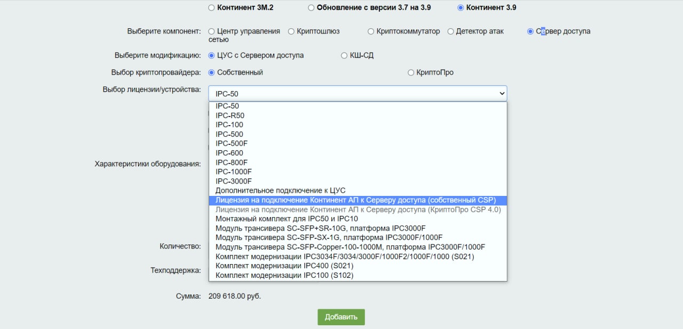Click the Количество label
The image size is (683, 329).
180,246
